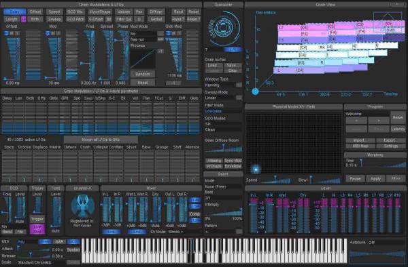Open the Sweep Mode Linear dropdown

[223, 98]
